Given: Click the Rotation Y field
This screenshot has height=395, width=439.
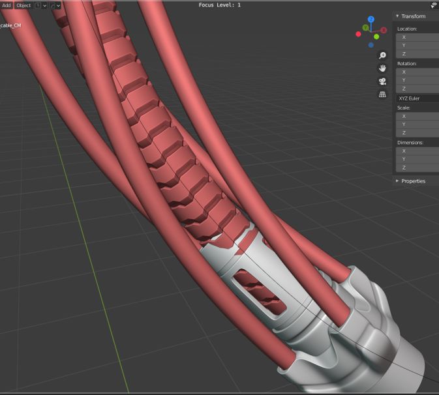Looking at the screenshot, I should click(417, 80).
